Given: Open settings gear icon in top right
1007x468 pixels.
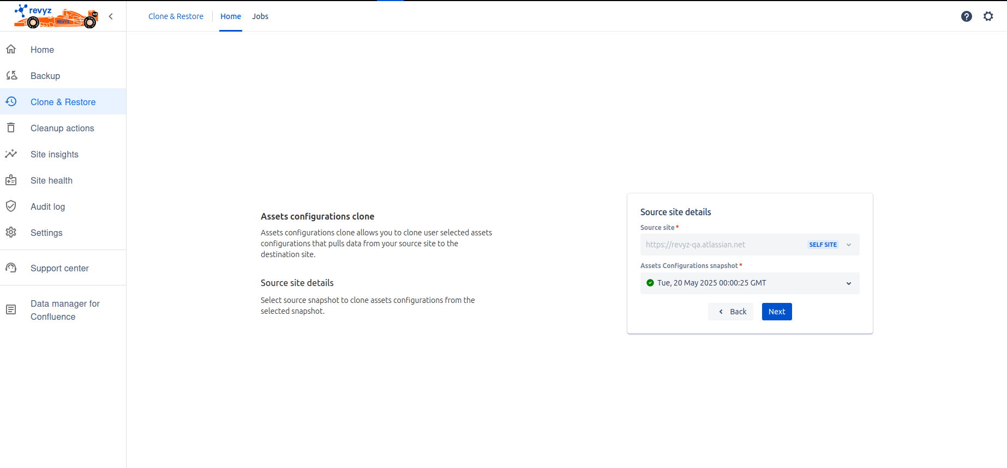Looking at the screenshot, I should [988, 16].
